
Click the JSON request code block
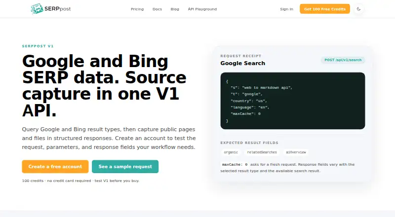(293, 101)
